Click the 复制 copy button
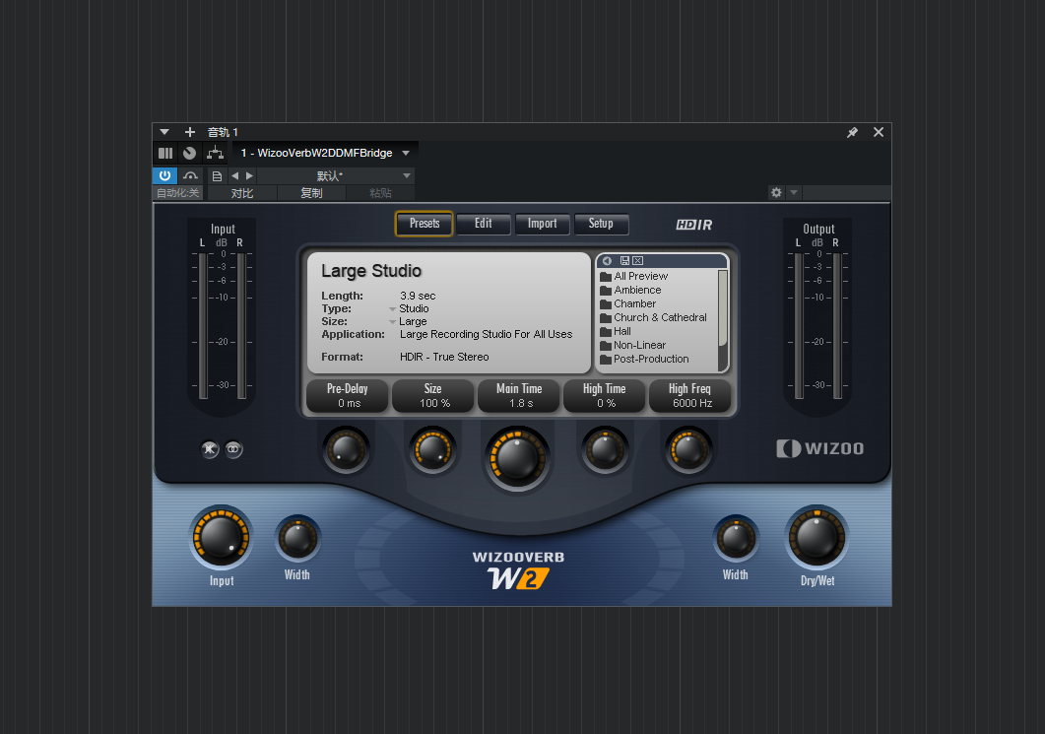 point(311,192)
